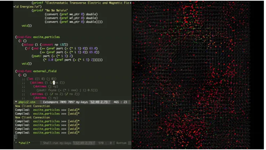Place cursor on the doloop keyword

tap(28, 45)
